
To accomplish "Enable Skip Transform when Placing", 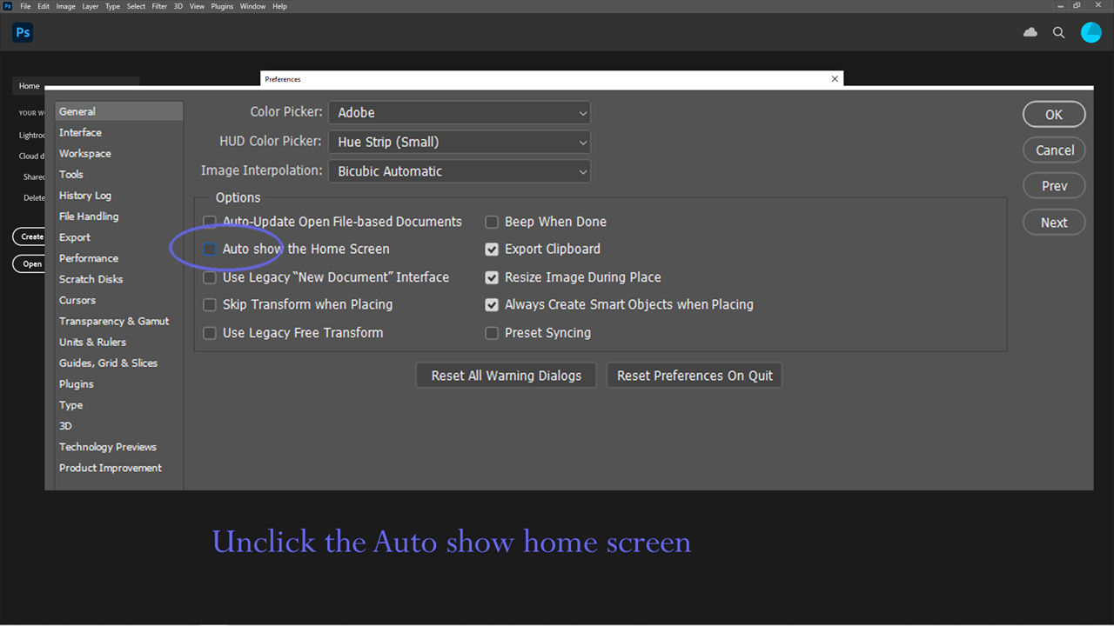I will tap(210, 305).
